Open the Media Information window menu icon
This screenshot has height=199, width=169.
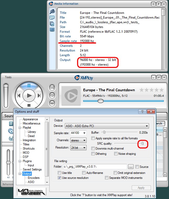(x=153, y=4)
